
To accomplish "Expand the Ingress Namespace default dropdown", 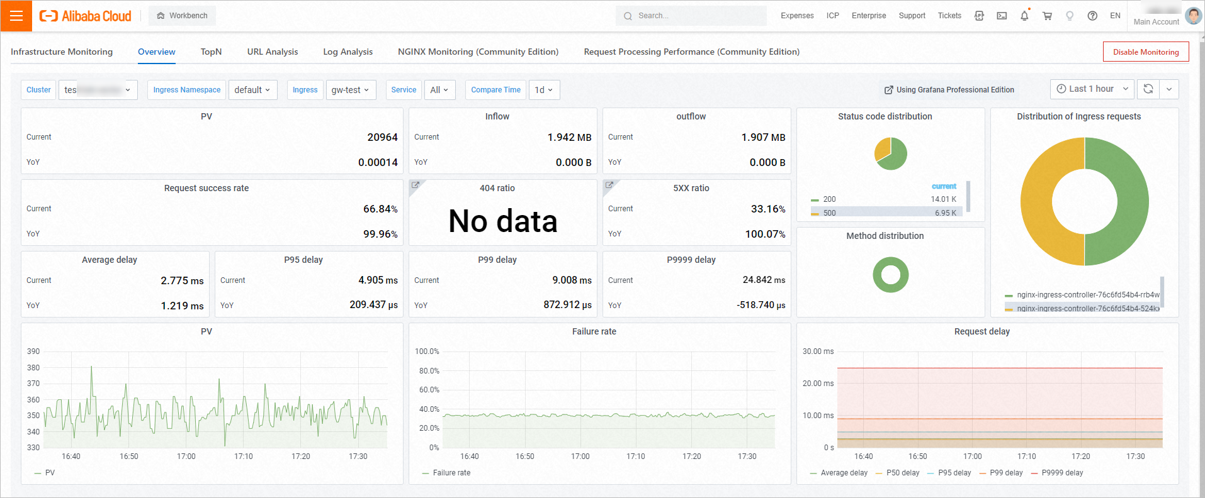I will coord(252,90).
